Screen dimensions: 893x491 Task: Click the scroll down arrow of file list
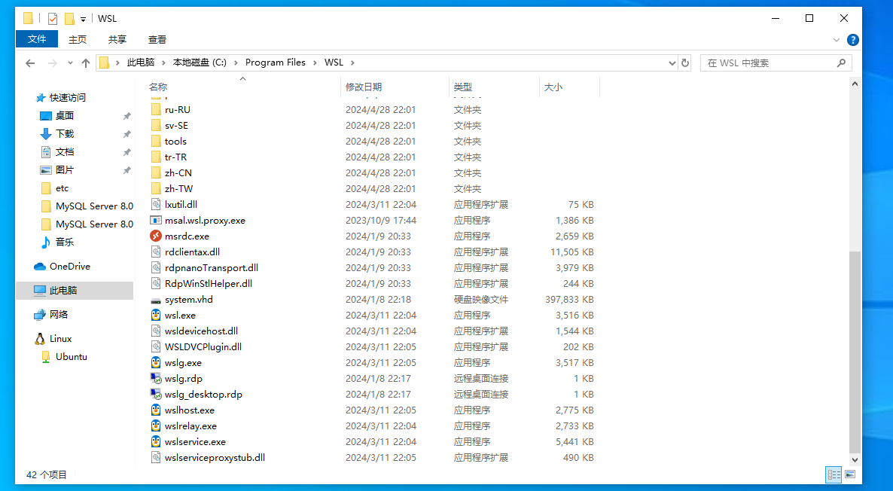tap(855, 459)
